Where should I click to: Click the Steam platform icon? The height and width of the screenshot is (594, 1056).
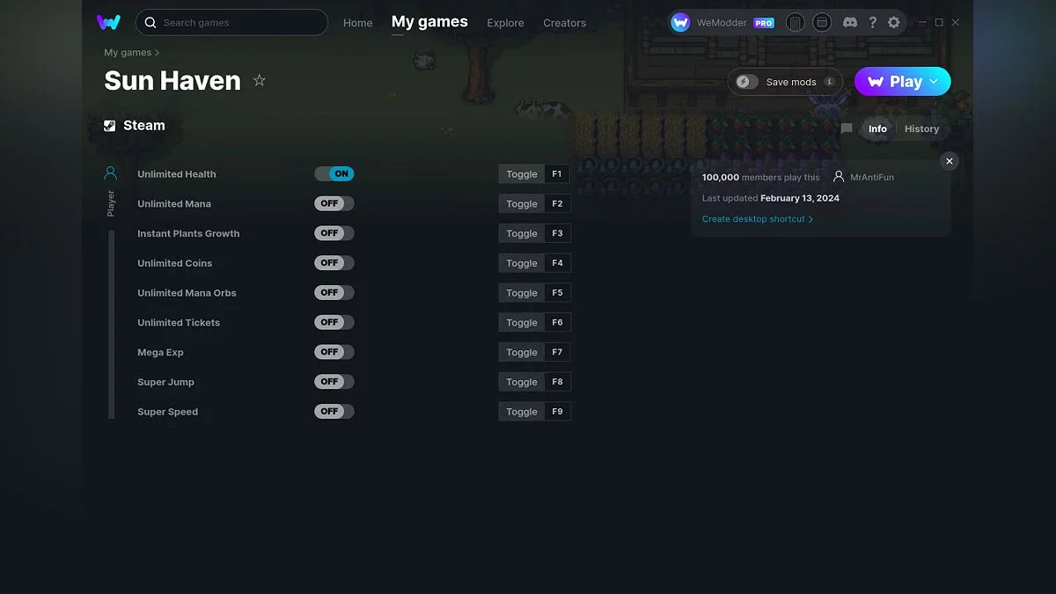coord(110,126)
